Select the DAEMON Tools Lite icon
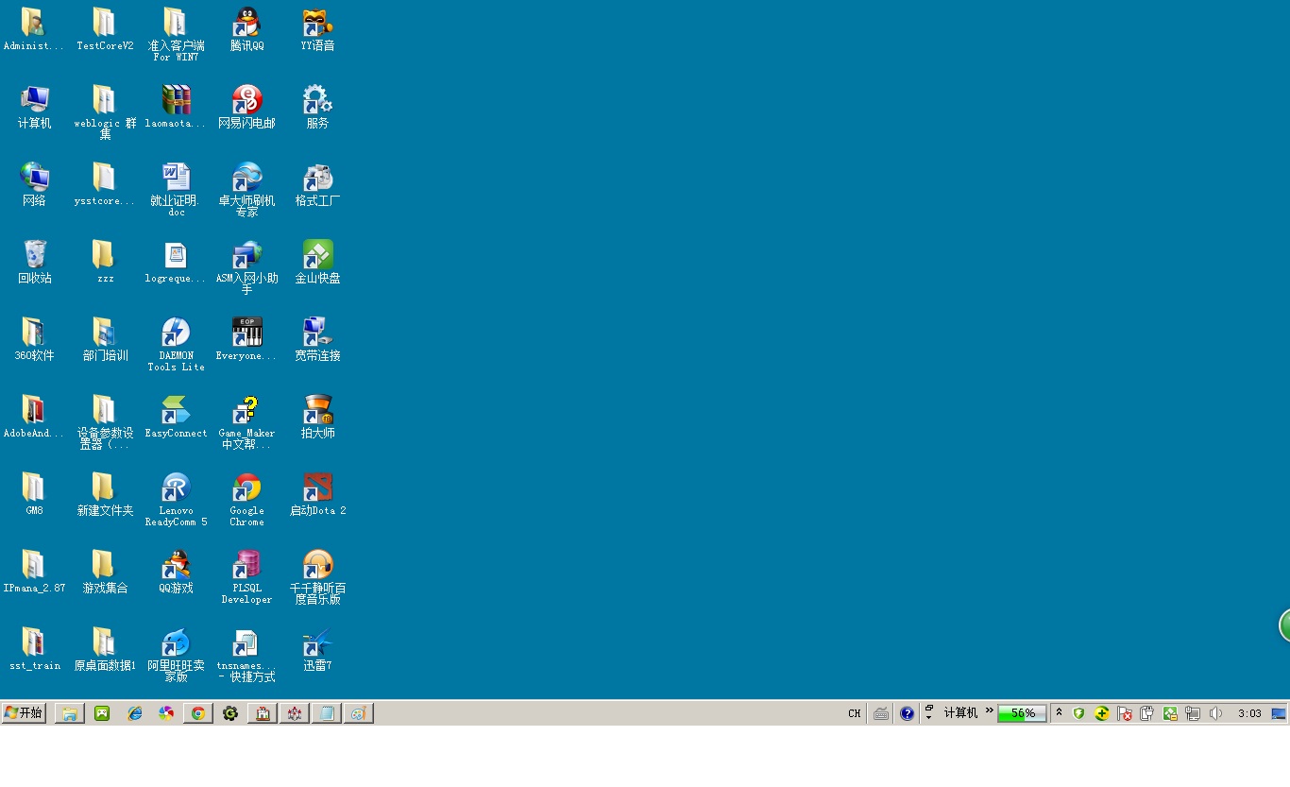This screenshot has width=1290, height=787. coord(176,344)
